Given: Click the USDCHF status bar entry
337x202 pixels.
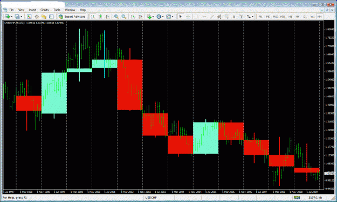Looking at the screenshot, I should click(151, 198).
